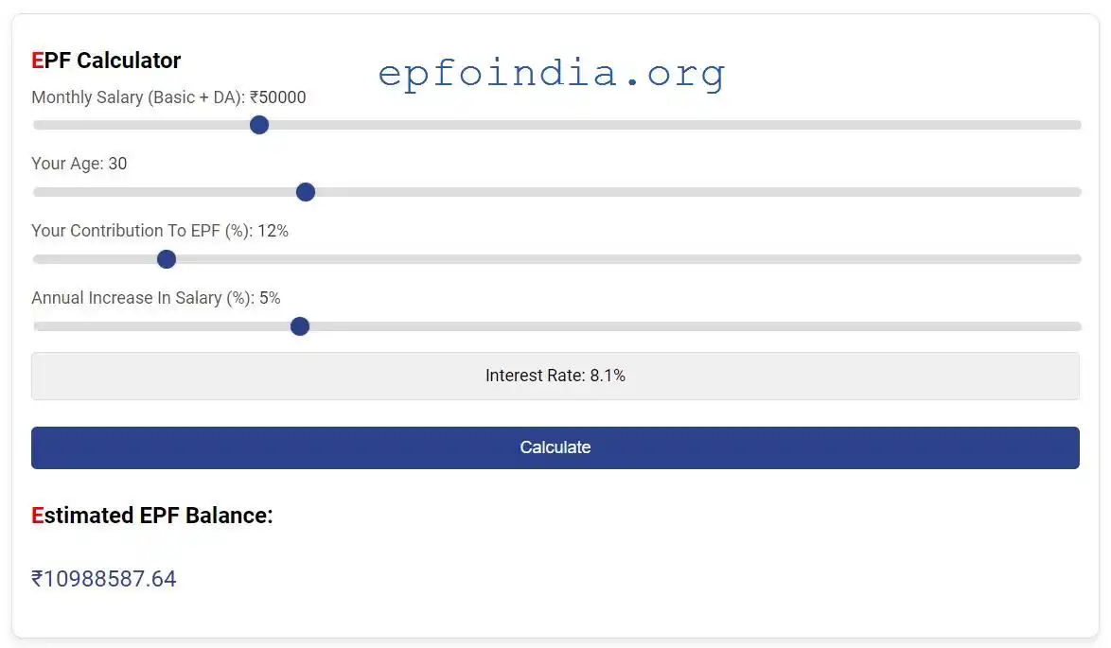The image size is (1111, 648).
Task: Click the EPF balance amount ₹10988587.64
Action: [x=104, y=578]
